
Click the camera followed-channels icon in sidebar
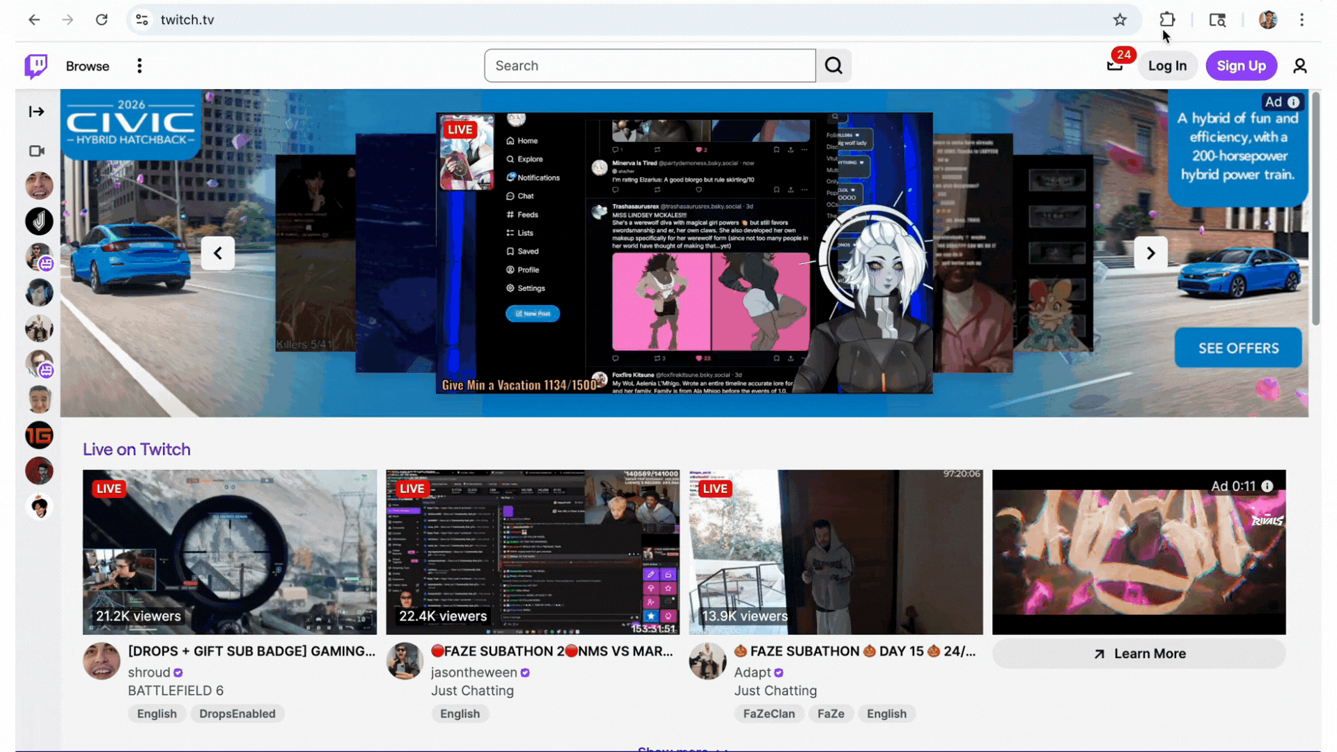point(37,151)
